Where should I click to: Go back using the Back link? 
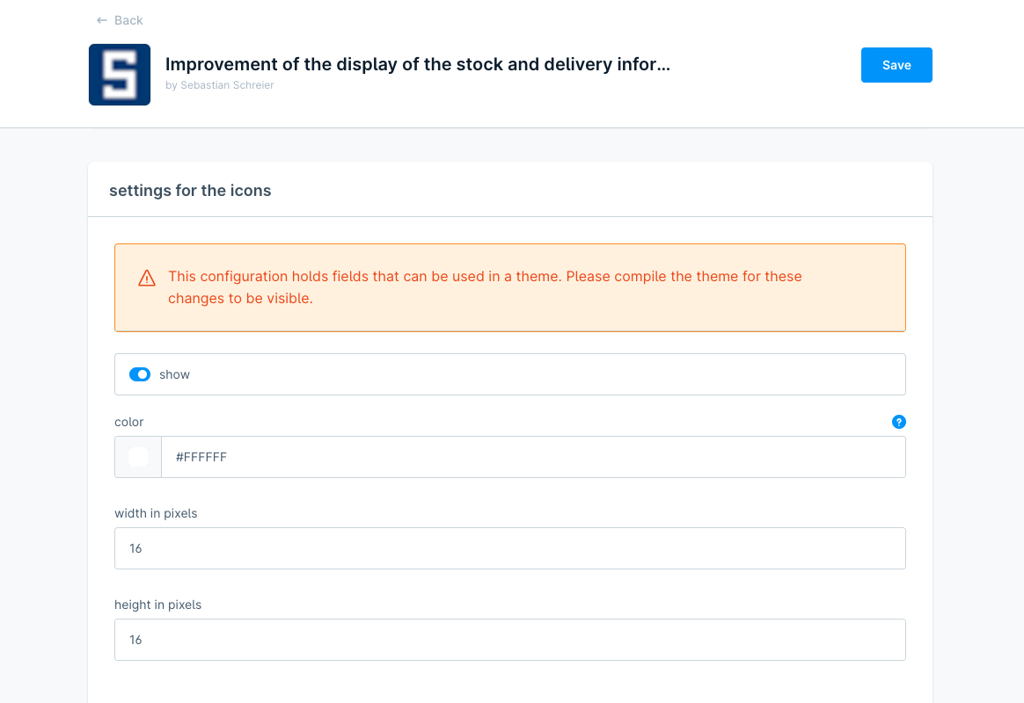tap(128, 20)
